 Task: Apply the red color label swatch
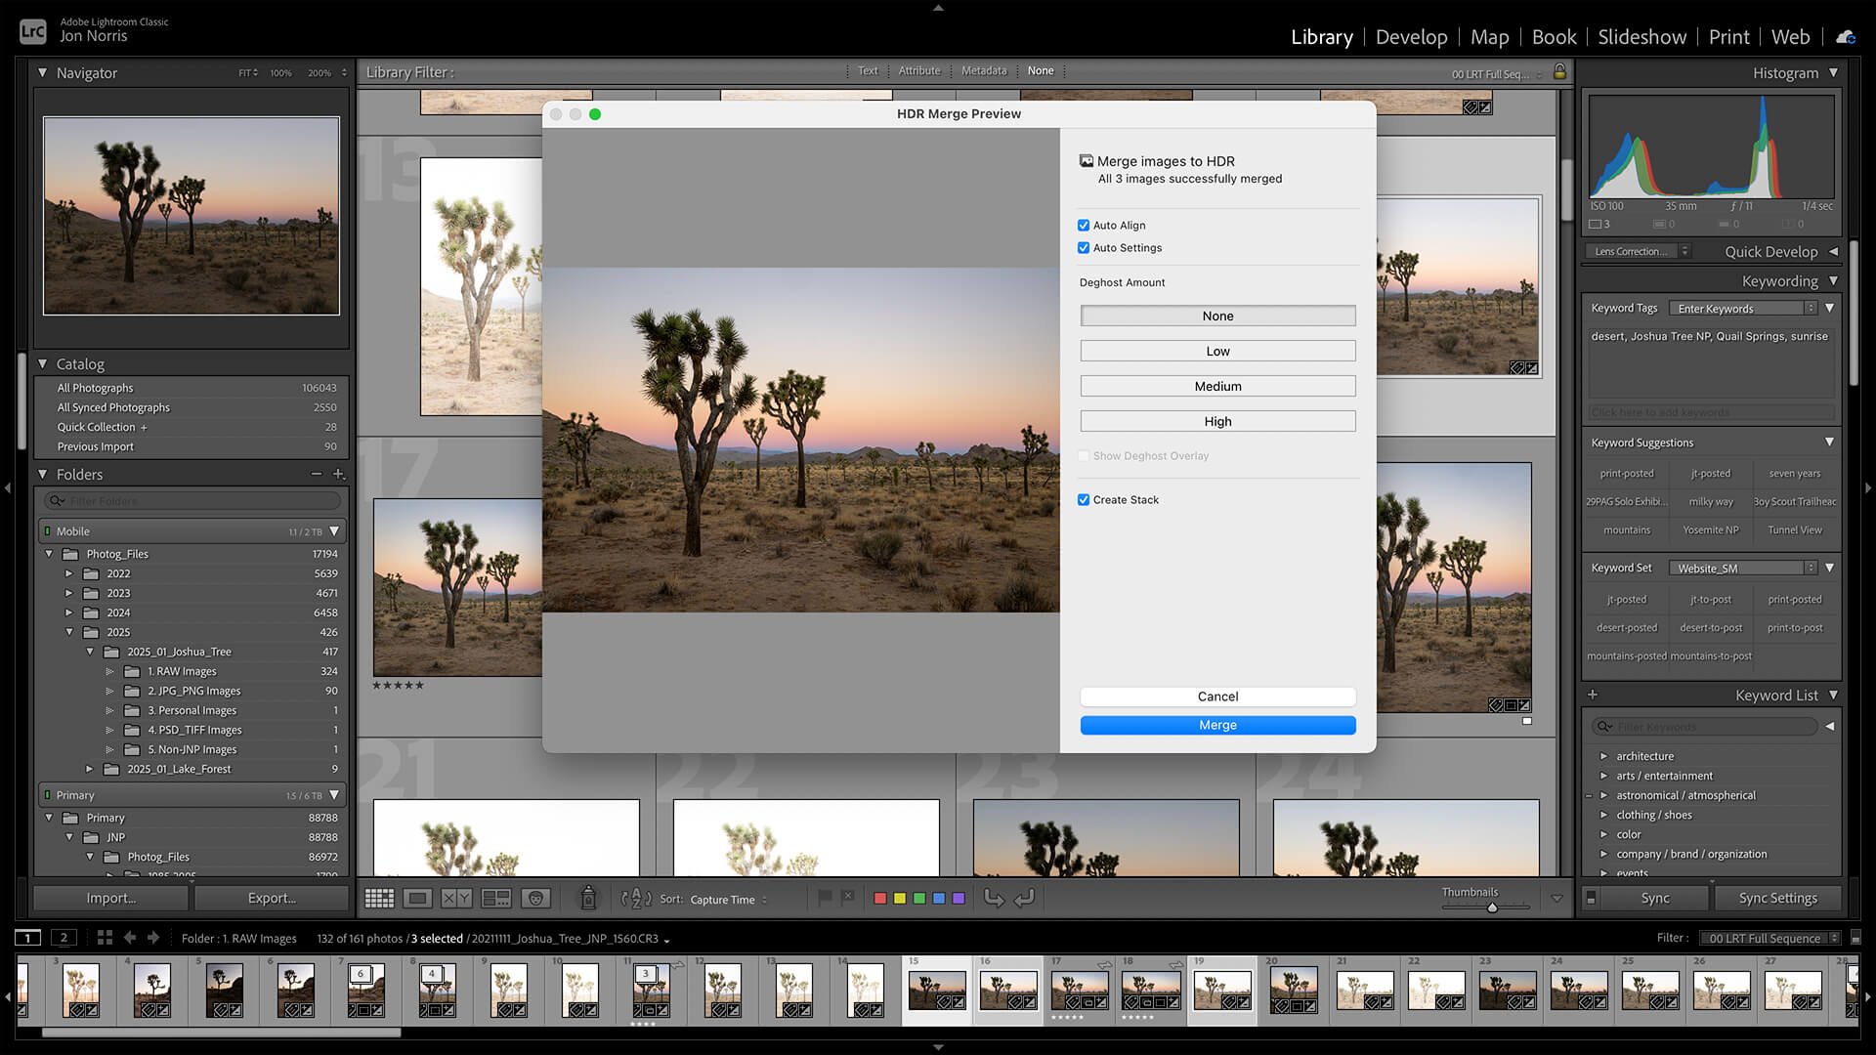(x=879, y=899)
